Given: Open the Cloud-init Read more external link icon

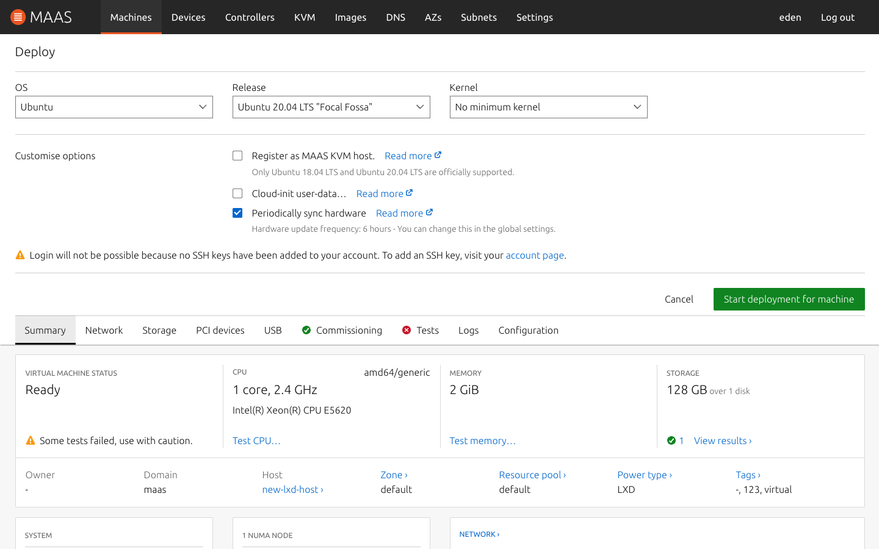Looking at the screenshot, I should (x=409, y=193).
